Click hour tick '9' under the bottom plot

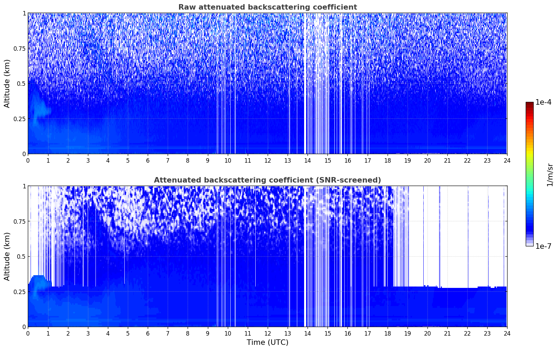click(208, 333)
